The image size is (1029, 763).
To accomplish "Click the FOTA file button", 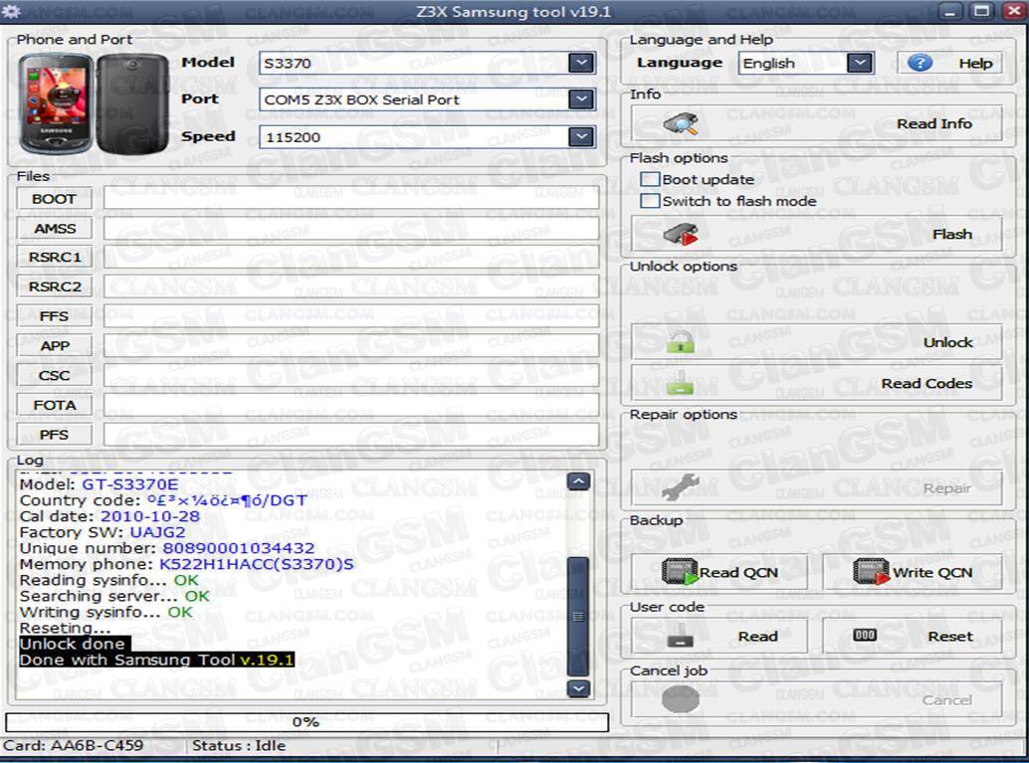I will point(54,405).
